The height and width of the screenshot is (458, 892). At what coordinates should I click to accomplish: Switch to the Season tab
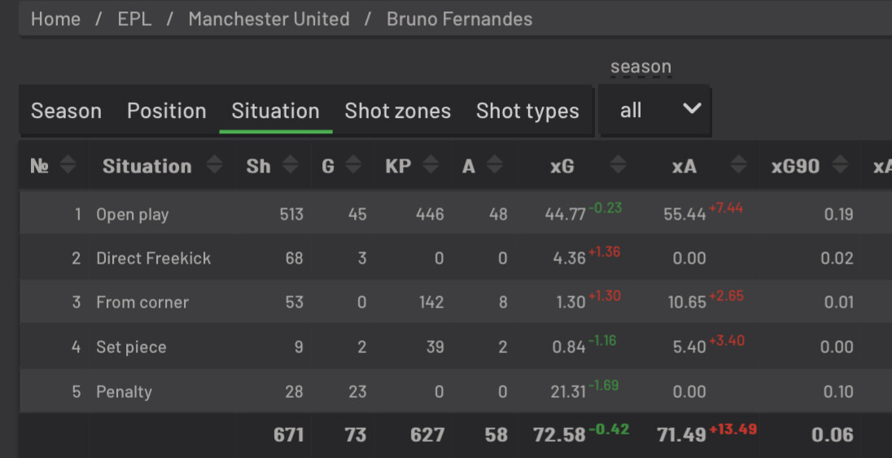pyautogui.click(x=66, y=111)
